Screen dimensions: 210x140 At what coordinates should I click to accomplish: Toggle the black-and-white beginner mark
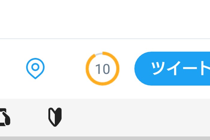pyautogui.click(x=55, y=117)
